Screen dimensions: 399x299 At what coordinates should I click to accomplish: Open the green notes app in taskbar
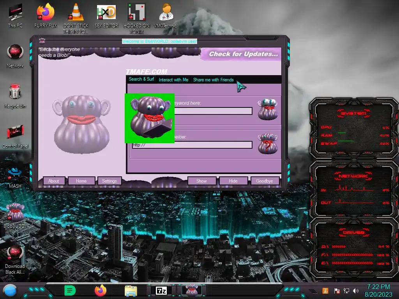pos(70,290)
